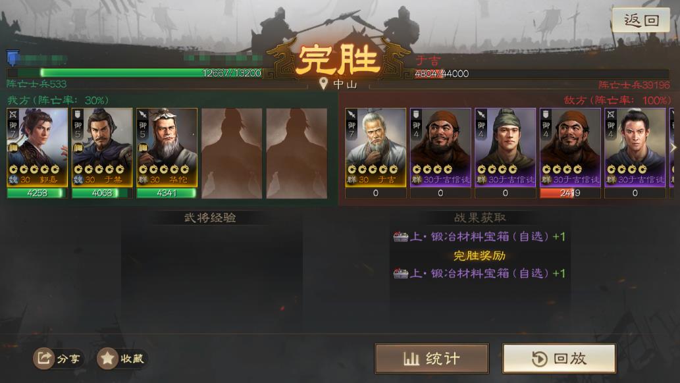Click the 中山 location pin icon
Viewport: 680px width, 383px height.
323,84
